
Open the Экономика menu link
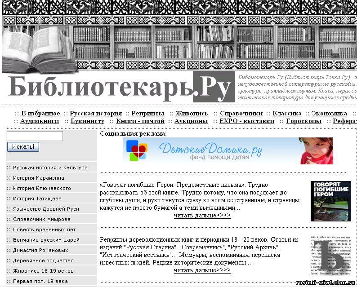[329, 113]
